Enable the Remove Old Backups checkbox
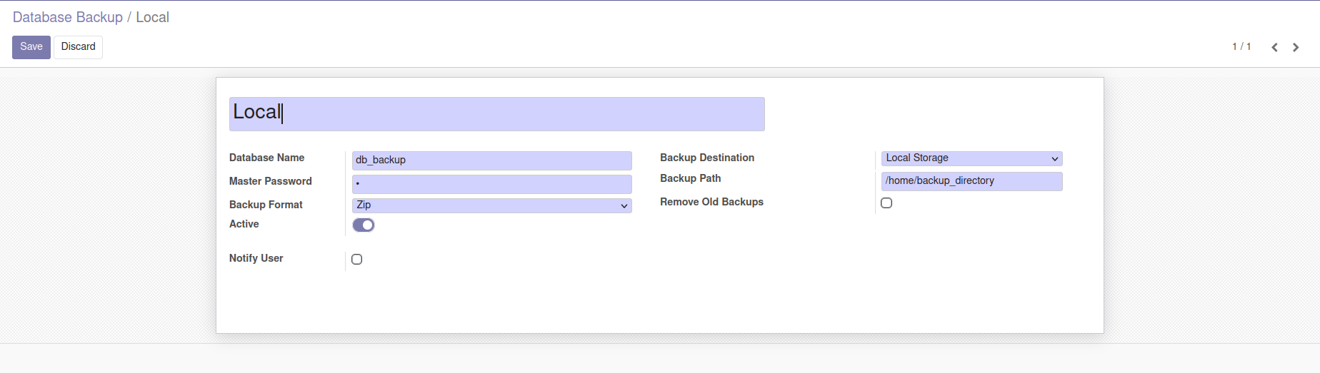The width and height of the screenshot is (1320, 373). click(886, 203)
